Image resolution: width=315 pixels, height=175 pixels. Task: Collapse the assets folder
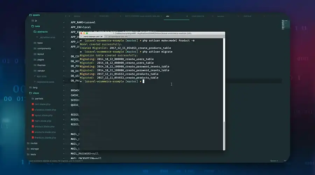click(x=30, y=15)
